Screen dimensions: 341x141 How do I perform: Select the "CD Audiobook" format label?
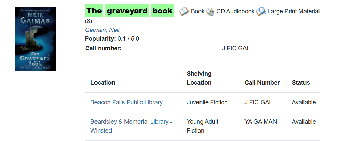coord(235,11)
